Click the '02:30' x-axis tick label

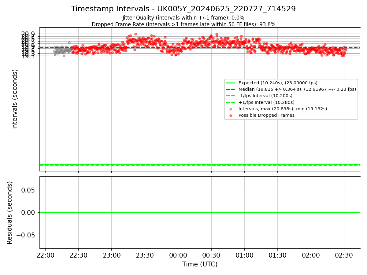click(x=344, y=255)
